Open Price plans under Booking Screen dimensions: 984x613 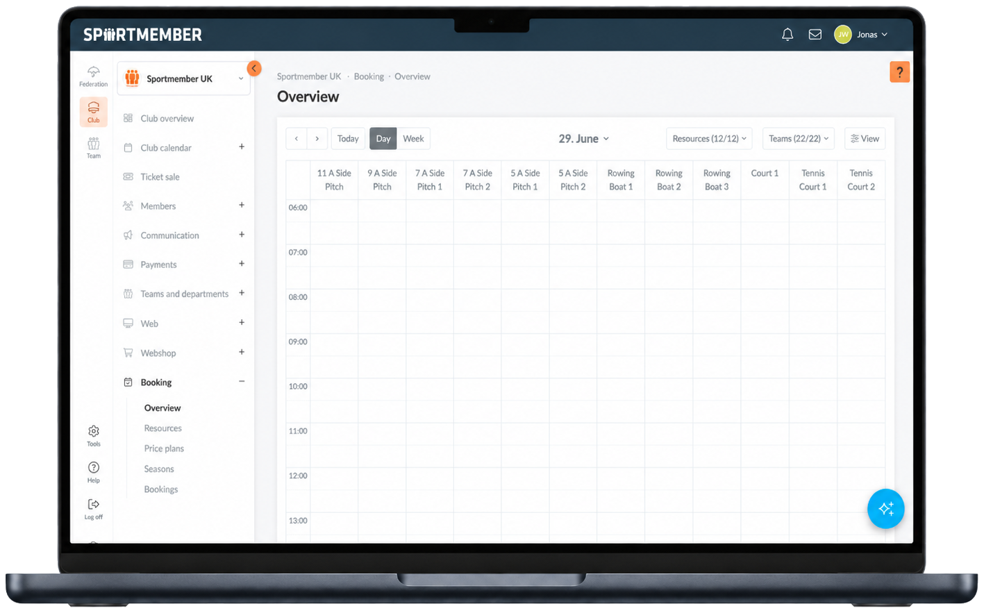tap(164, 448)
